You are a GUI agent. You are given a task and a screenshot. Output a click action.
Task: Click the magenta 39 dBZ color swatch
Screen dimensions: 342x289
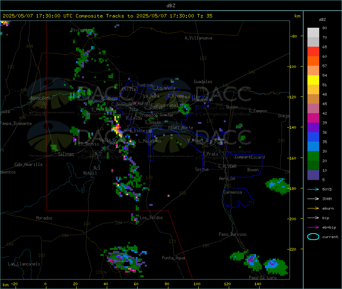click(x=313, y=118)
